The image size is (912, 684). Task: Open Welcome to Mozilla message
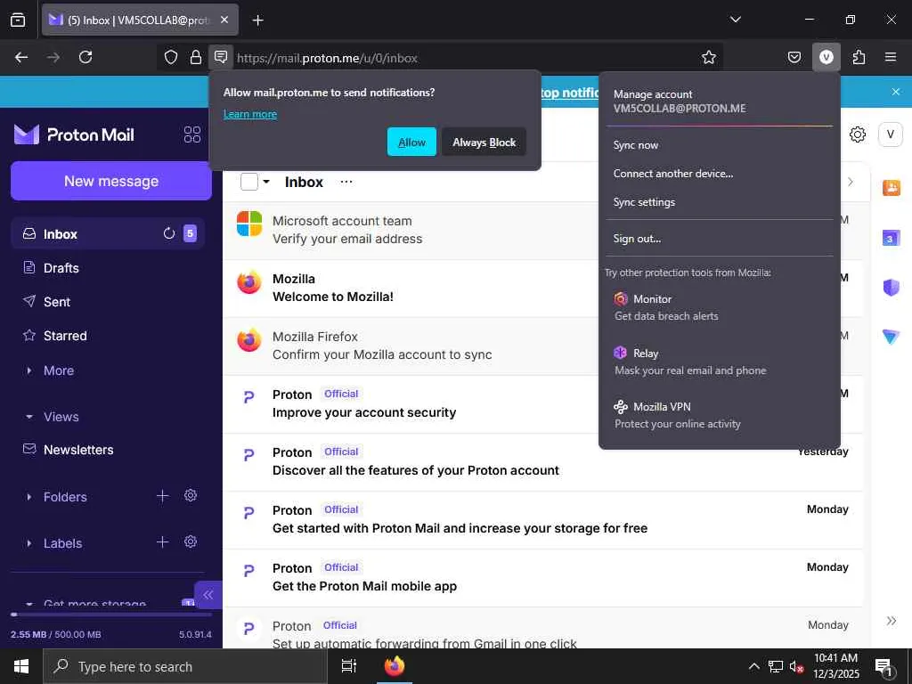[410, 288]
